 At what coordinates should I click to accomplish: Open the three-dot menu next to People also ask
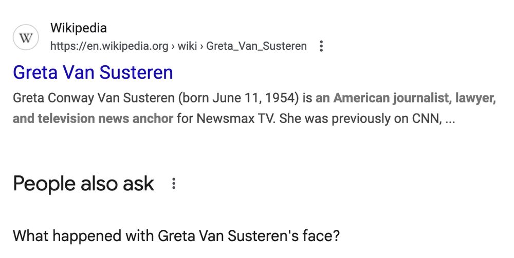pyautogui.click(x=174, y=184)
